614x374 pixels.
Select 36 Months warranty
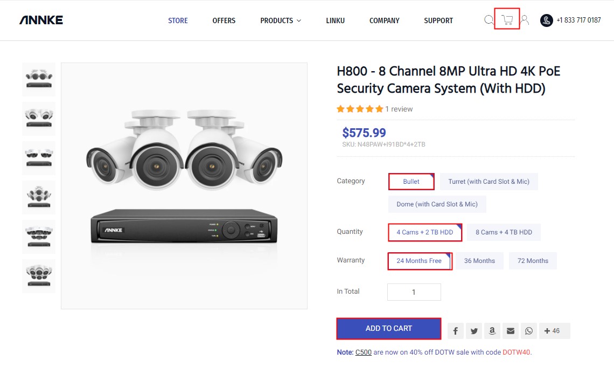[480, 261]
